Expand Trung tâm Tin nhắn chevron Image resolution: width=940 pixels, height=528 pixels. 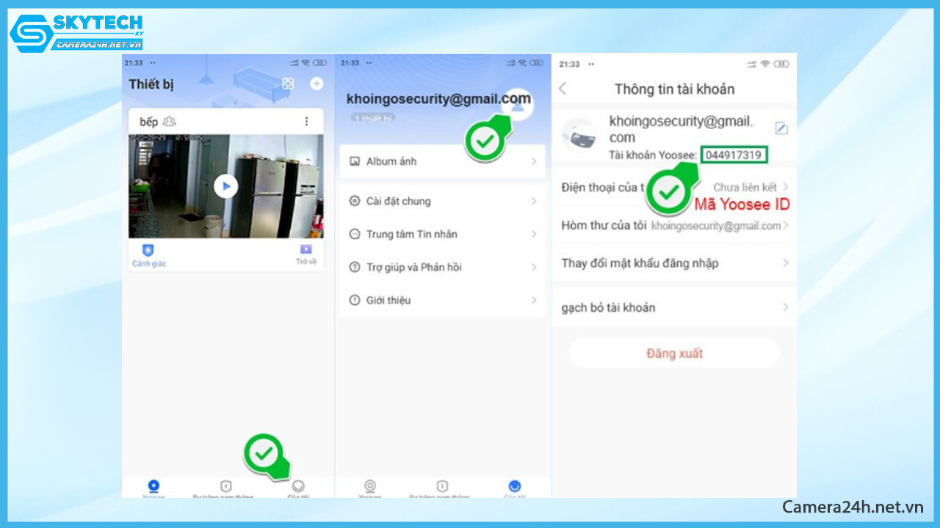point(534,234)
